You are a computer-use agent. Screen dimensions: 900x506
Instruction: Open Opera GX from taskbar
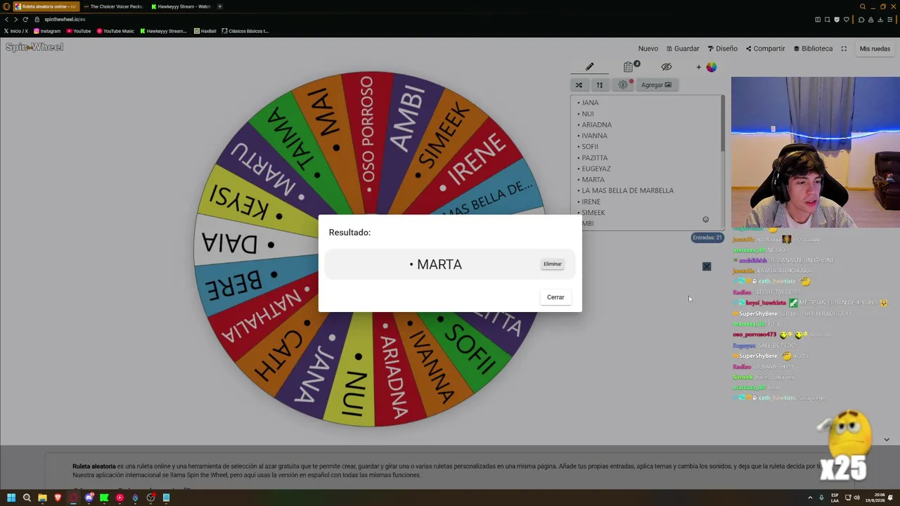tap(73, 498)
